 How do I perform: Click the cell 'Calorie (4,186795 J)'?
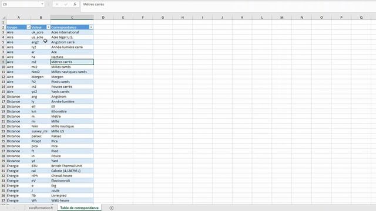[72, 171]
